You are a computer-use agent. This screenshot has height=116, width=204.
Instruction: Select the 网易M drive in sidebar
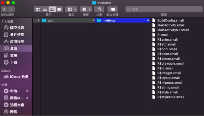13,98
